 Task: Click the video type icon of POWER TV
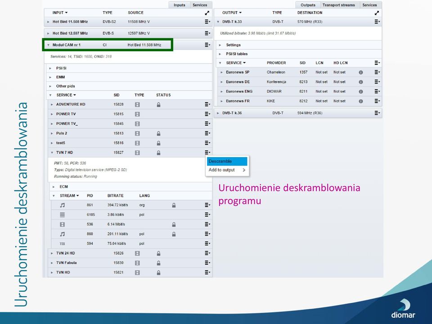[137, 114]
